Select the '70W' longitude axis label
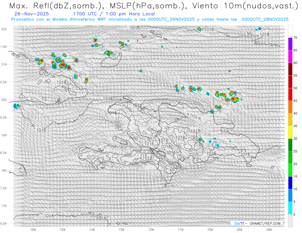 point(210,230)
